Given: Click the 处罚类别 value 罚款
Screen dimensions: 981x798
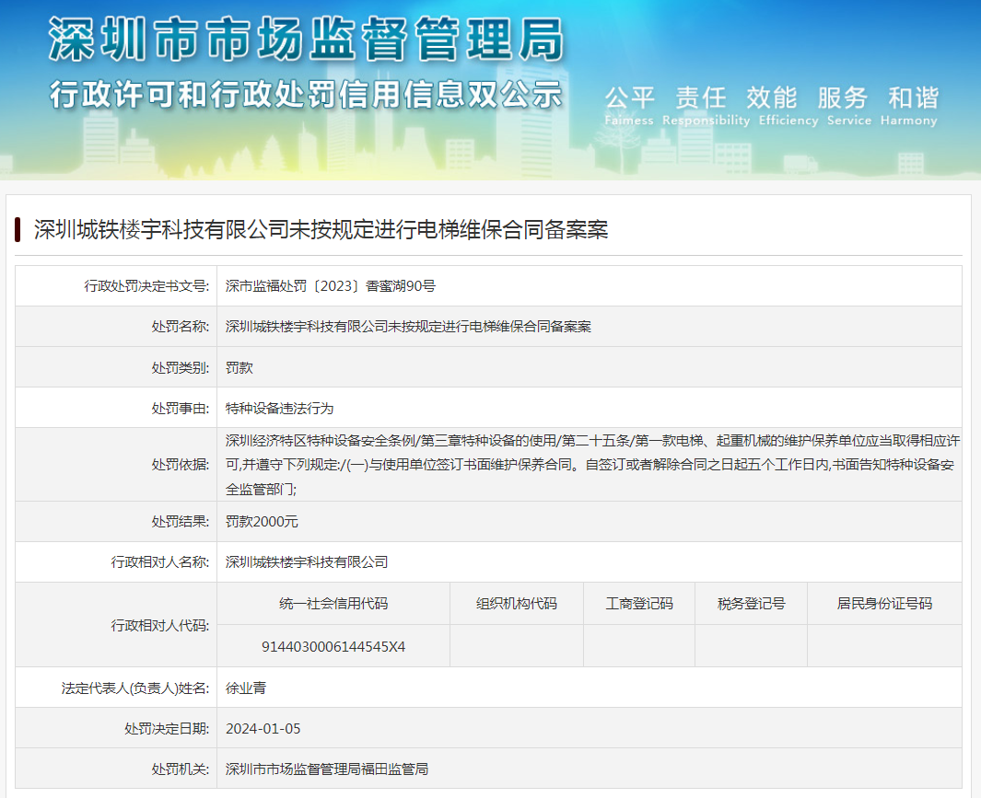Looking at the screenshot, I should (239, 367).
